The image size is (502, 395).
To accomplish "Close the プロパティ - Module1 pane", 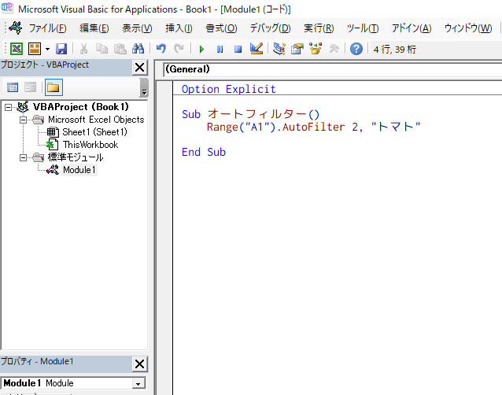I will tap(139, 364).
